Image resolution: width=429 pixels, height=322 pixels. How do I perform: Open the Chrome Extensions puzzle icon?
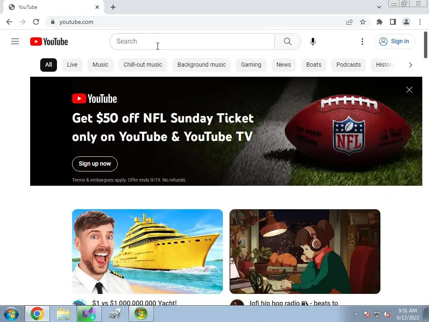point(380,22)
